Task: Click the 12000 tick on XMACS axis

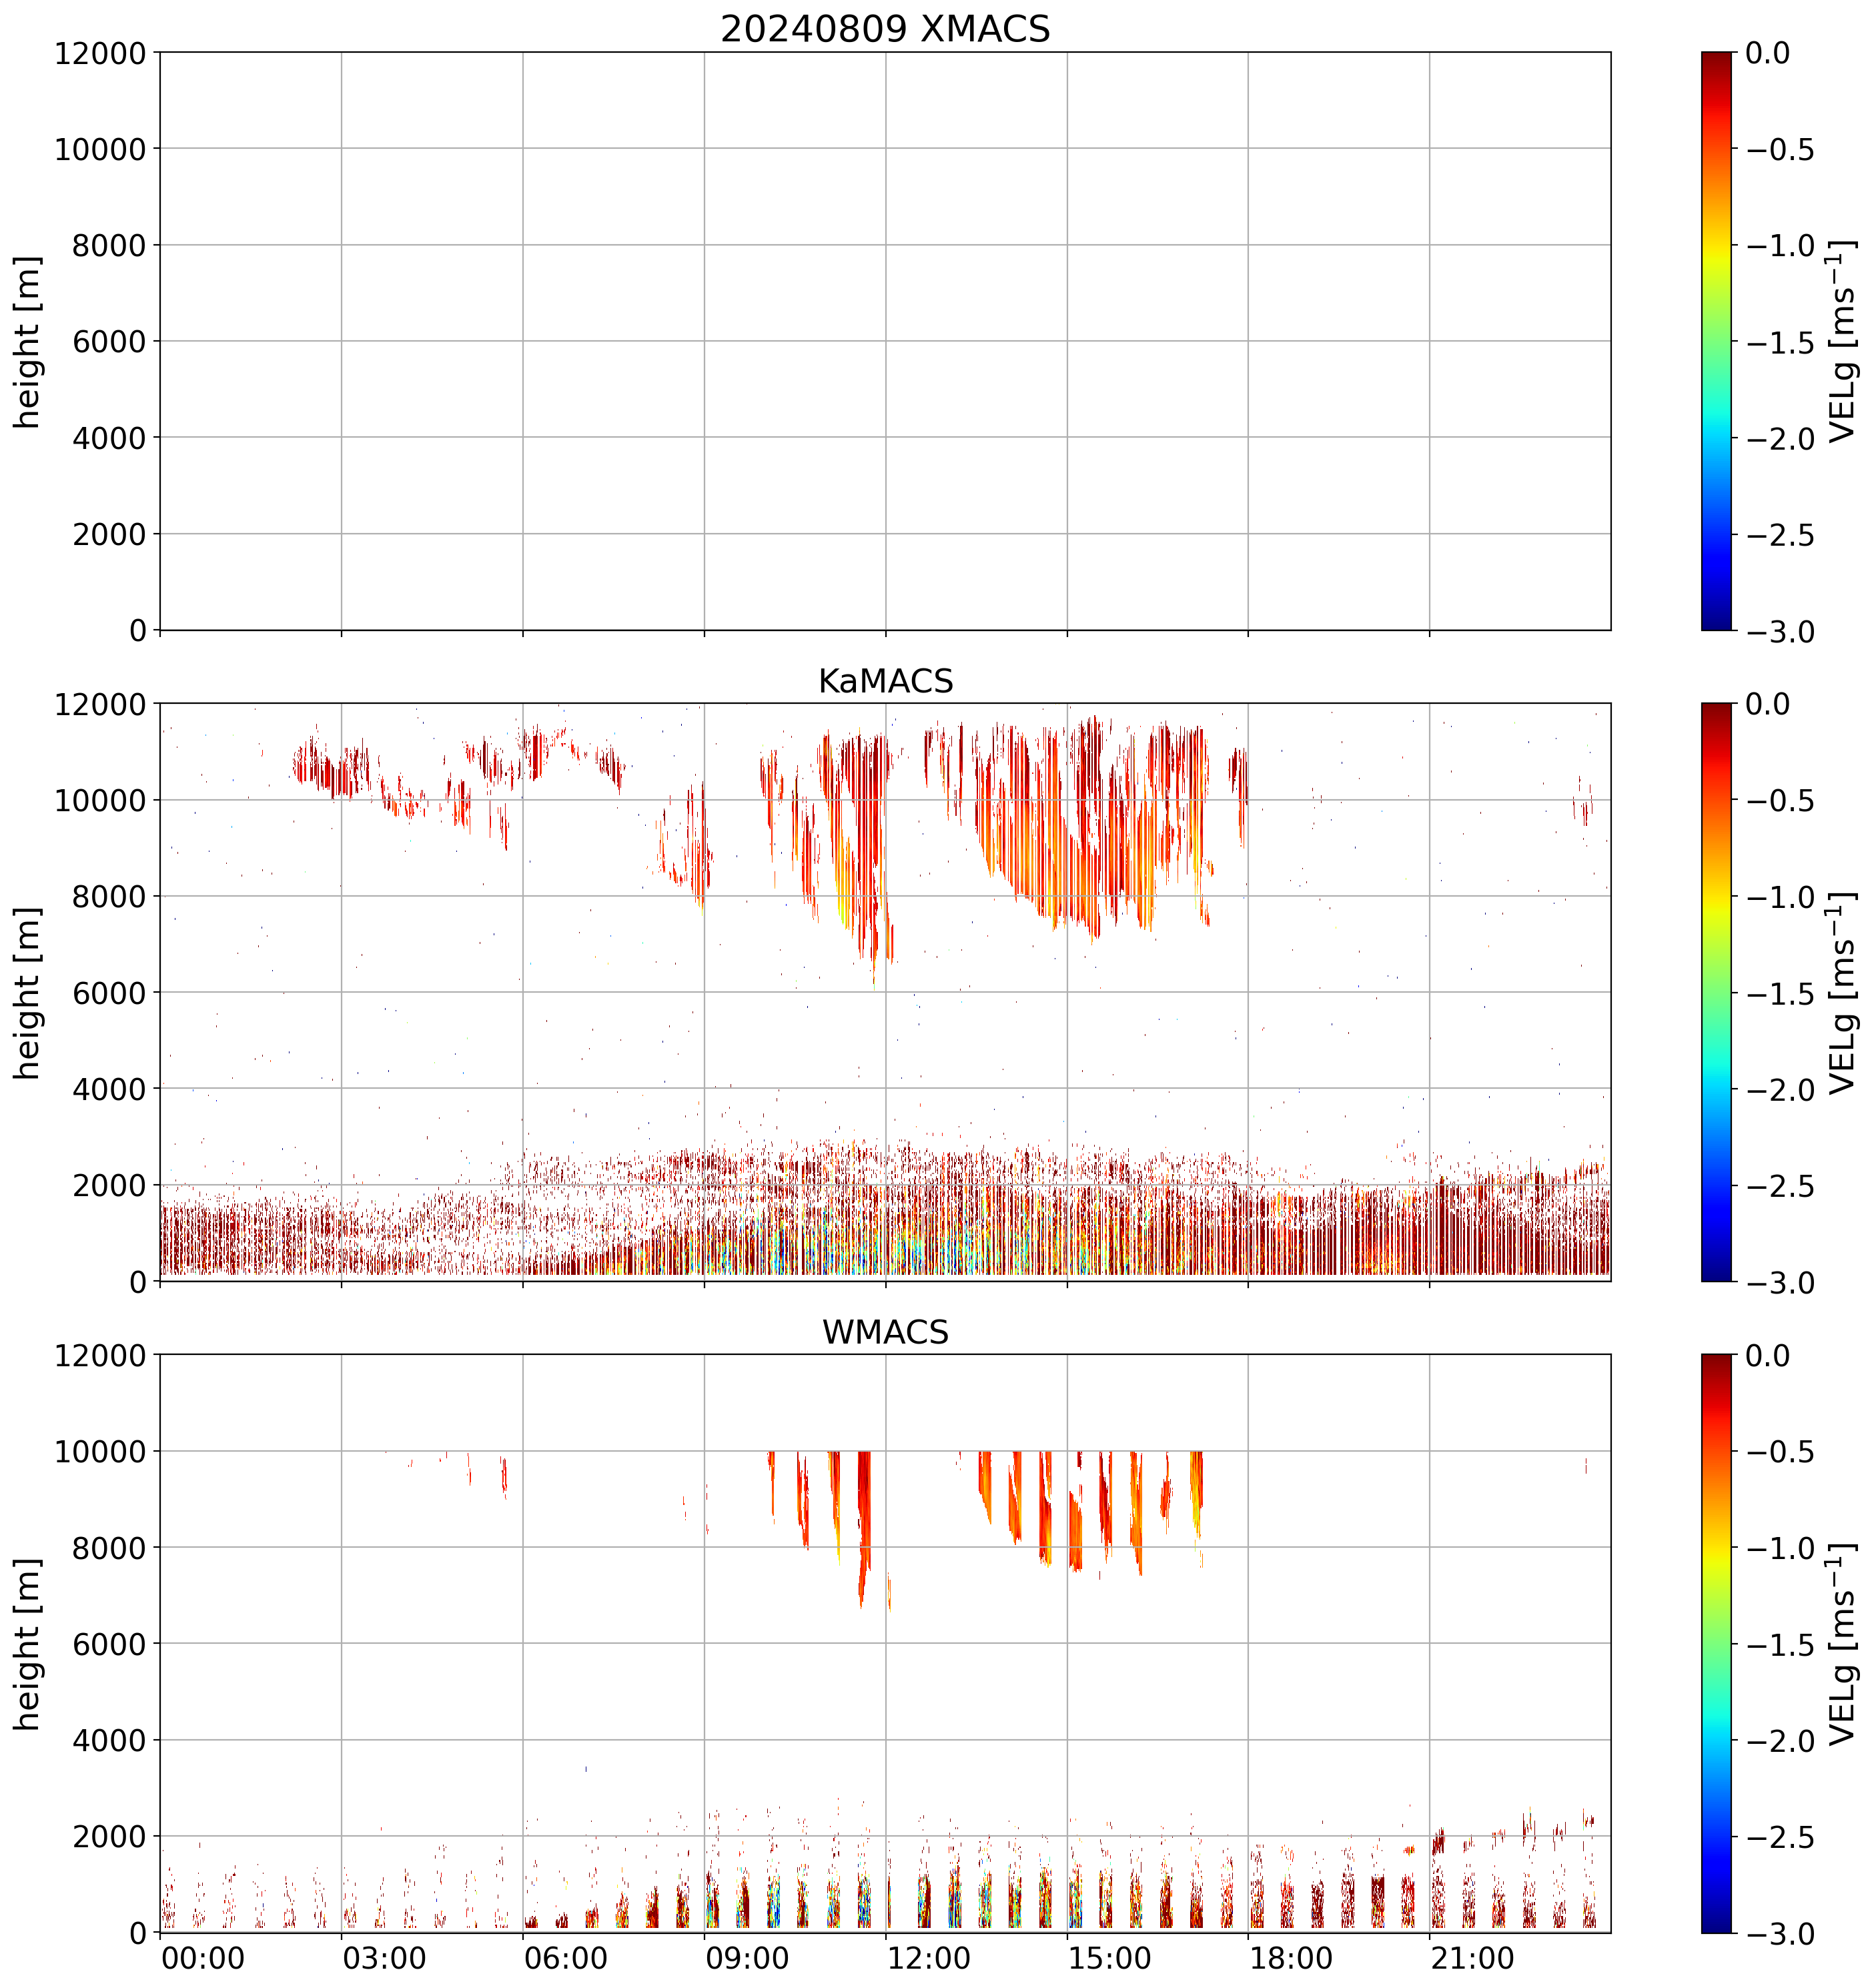Action: pyautogui.click(x=100, y=53)
